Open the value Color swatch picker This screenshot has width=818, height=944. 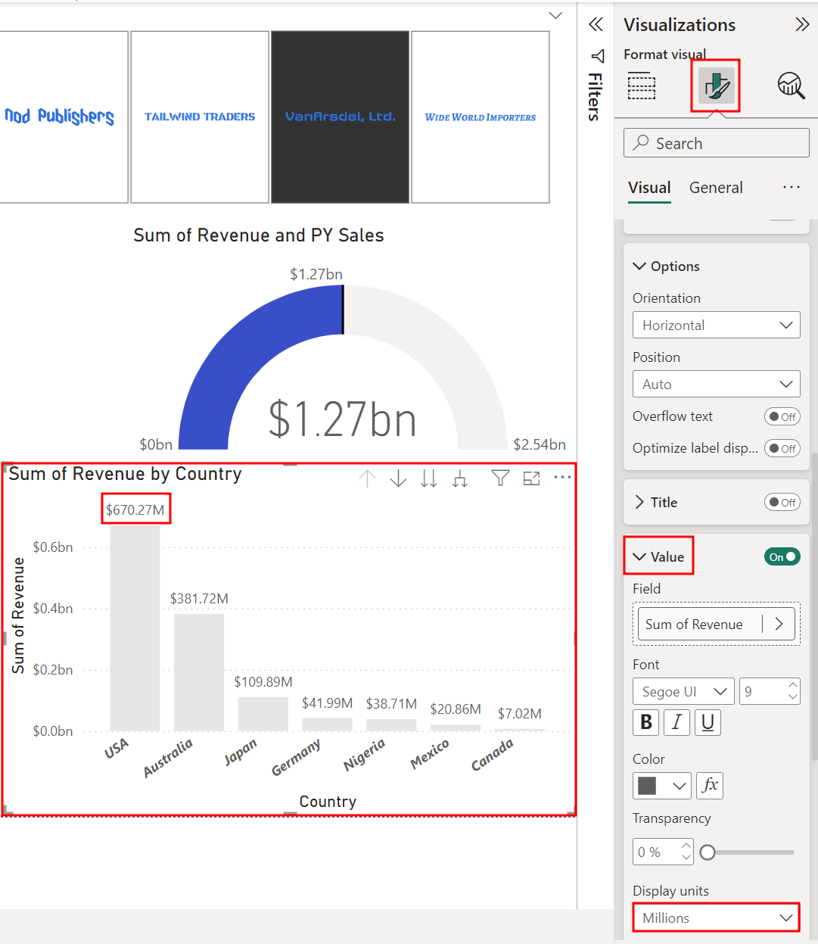(x=661, y=786)
